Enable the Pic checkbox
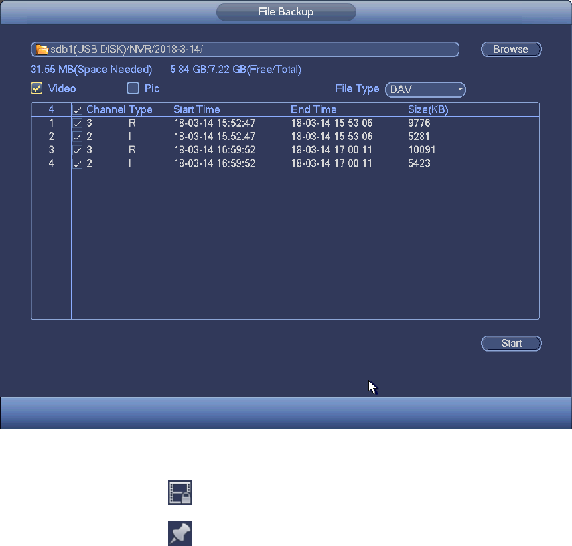 pyautogui.click(x=133, y=88)
